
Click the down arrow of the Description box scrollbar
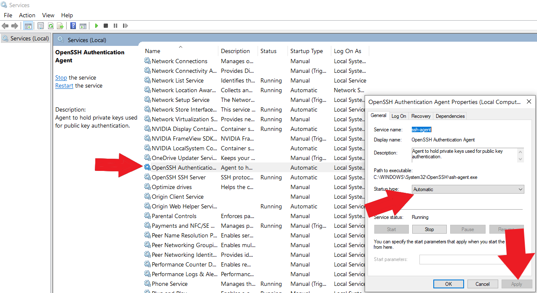(521, 159)
